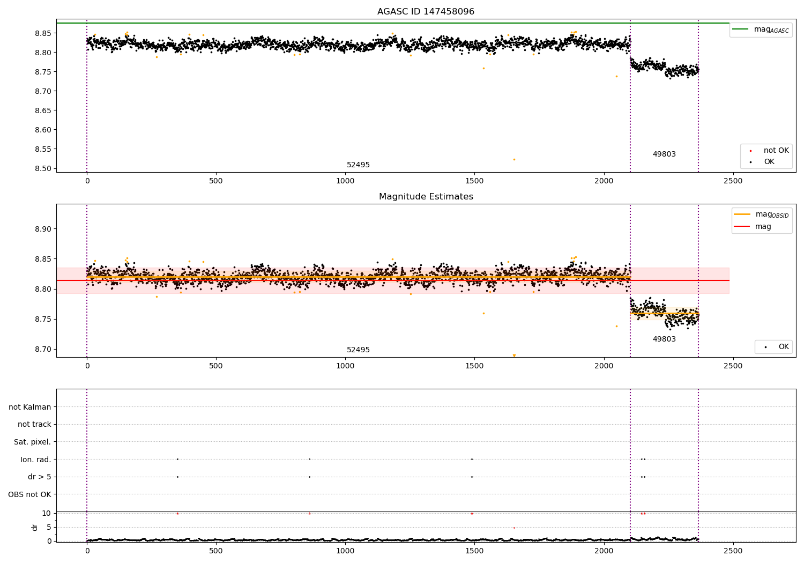Click the 'not Kalman' row label
The height and width of the screenshot is (563, 804).
click(x=30, y=407)
